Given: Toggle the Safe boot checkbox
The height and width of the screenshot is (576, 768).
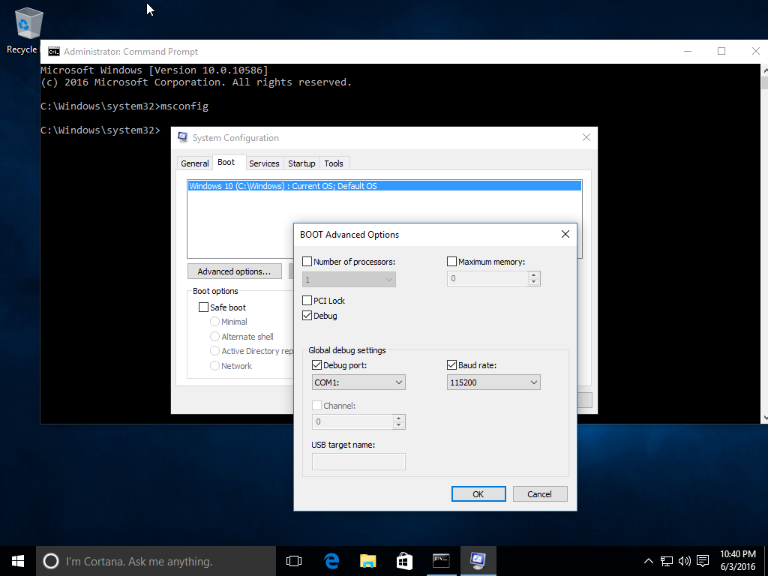Looking at the screenshot, I should point(204,307).
